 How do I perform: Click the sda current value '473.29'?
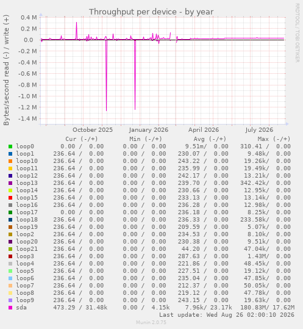point(64,308)
